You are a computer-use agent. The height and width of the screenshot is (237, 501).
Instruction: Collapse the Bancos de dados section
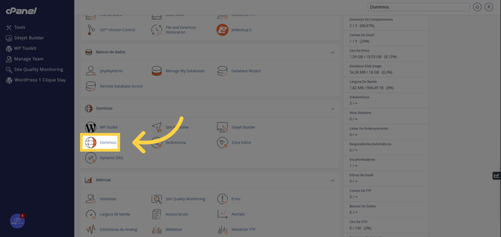333,52
